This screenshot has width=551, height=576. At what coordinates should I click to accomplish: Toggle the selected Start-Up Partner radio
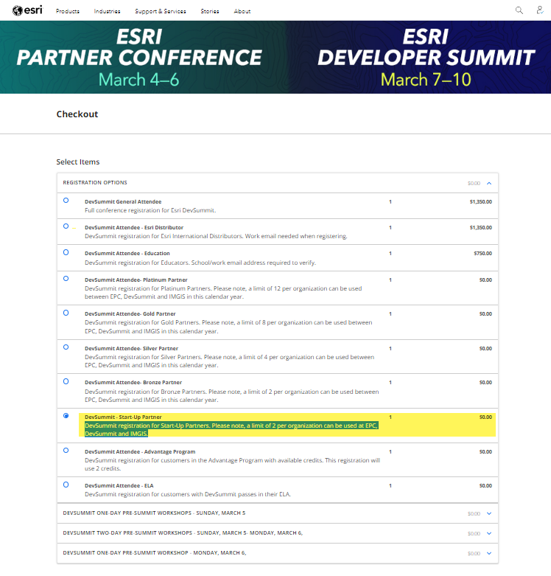coord(66,415)
